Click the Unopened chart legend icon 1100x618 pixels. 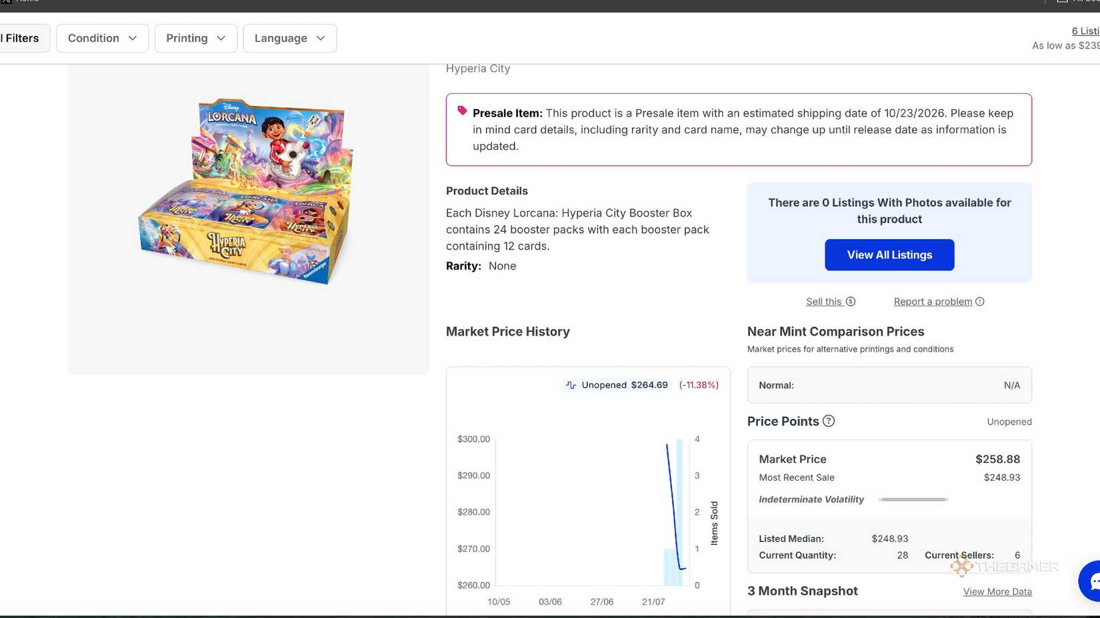click(x=571, y=385)
